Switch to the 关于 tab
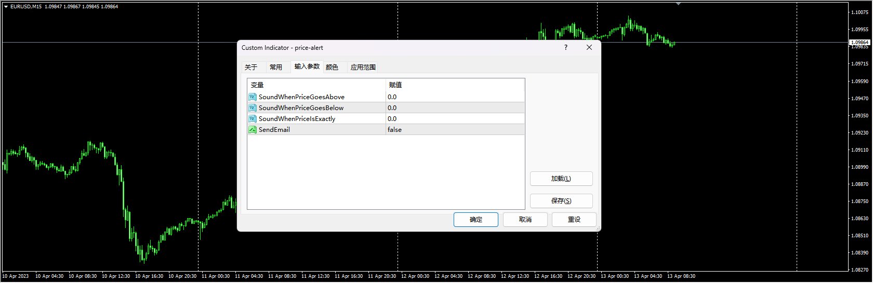Viewport: 873px width, 283px height. point(251,68)
